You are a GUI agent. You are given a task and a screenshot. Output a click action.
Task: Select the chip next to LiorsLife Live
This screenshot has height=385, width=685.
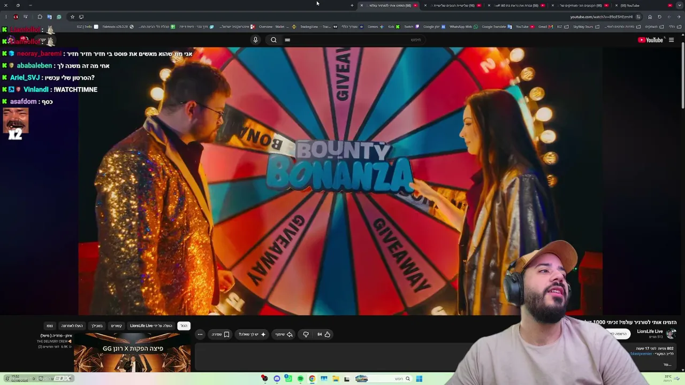click(x=116, y=326)
